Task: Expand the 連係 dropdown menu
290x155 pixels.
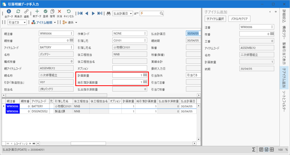Action: click(76, 22)
